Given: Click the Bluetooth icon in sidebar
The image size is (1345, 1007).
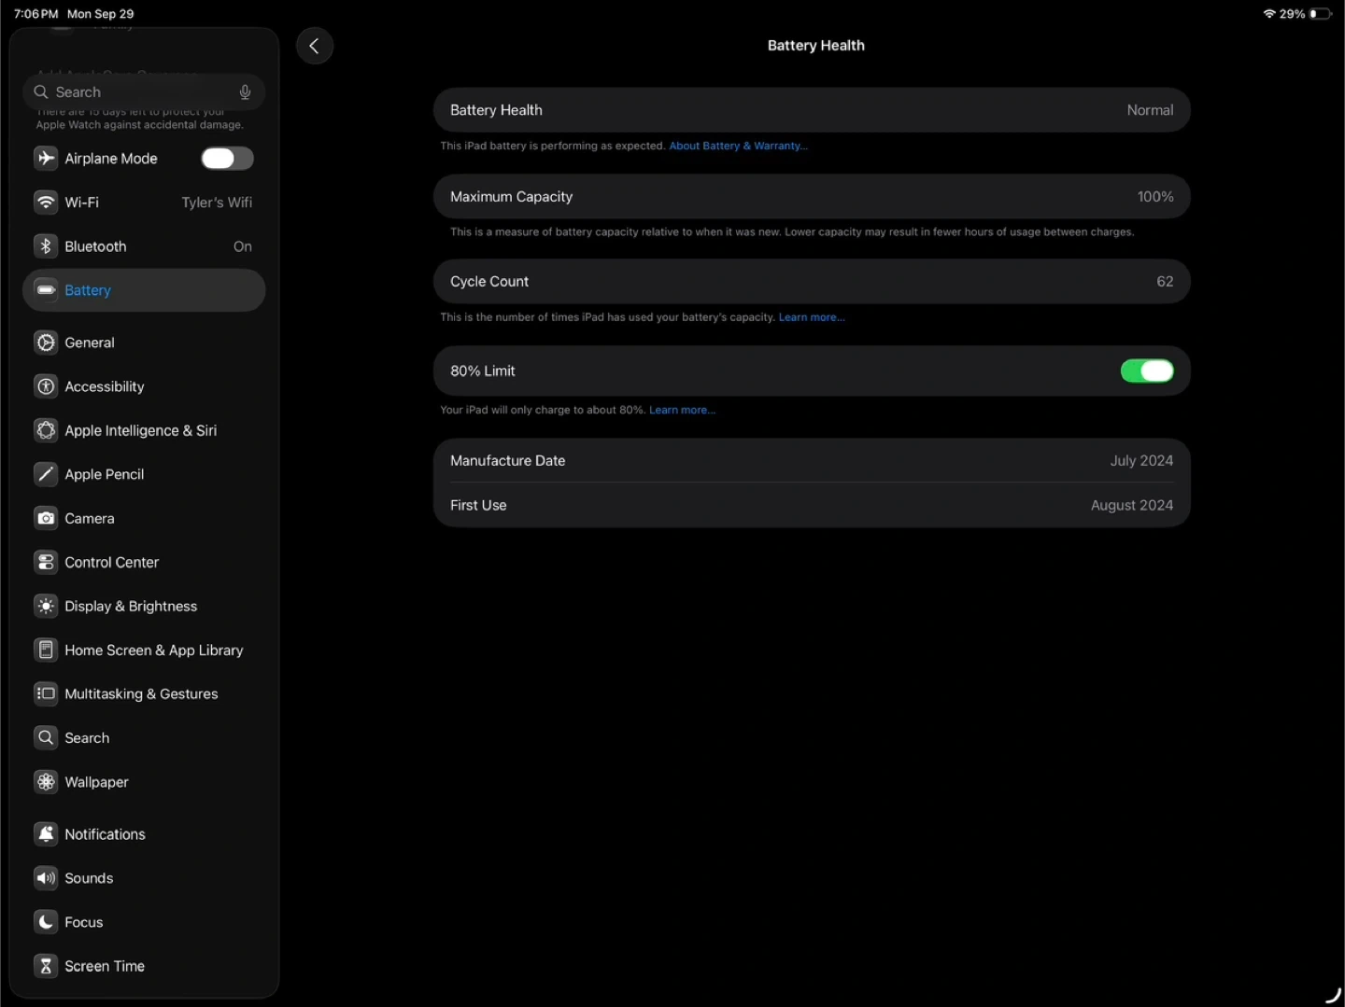Looking at the screenshot, I should tap(46, 246).
